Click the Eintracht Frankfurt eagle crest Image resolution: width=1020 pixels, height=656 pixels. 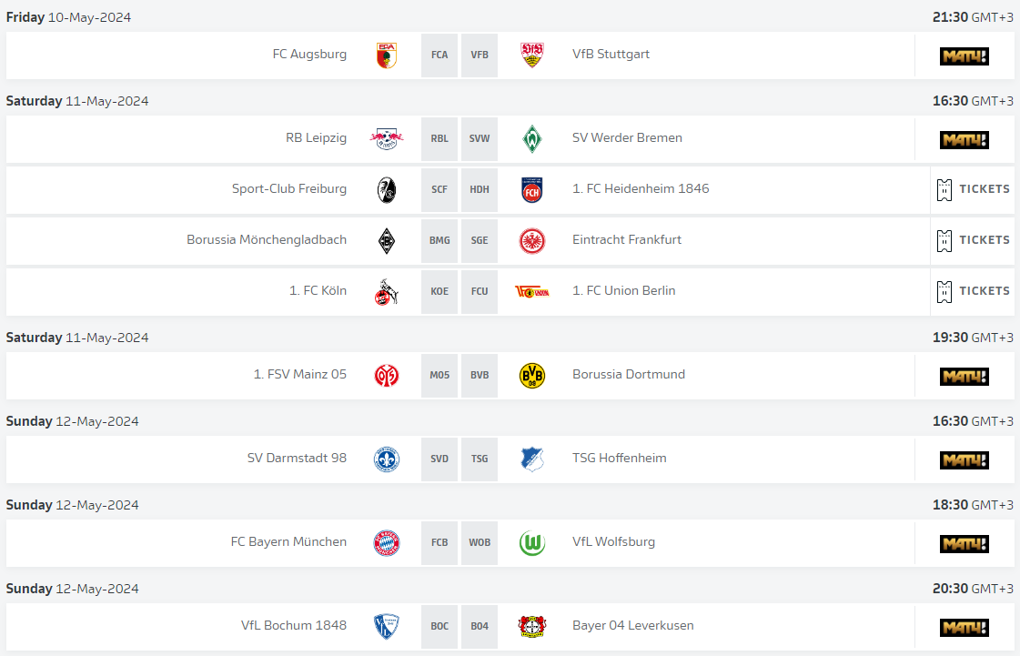point(532,241)
